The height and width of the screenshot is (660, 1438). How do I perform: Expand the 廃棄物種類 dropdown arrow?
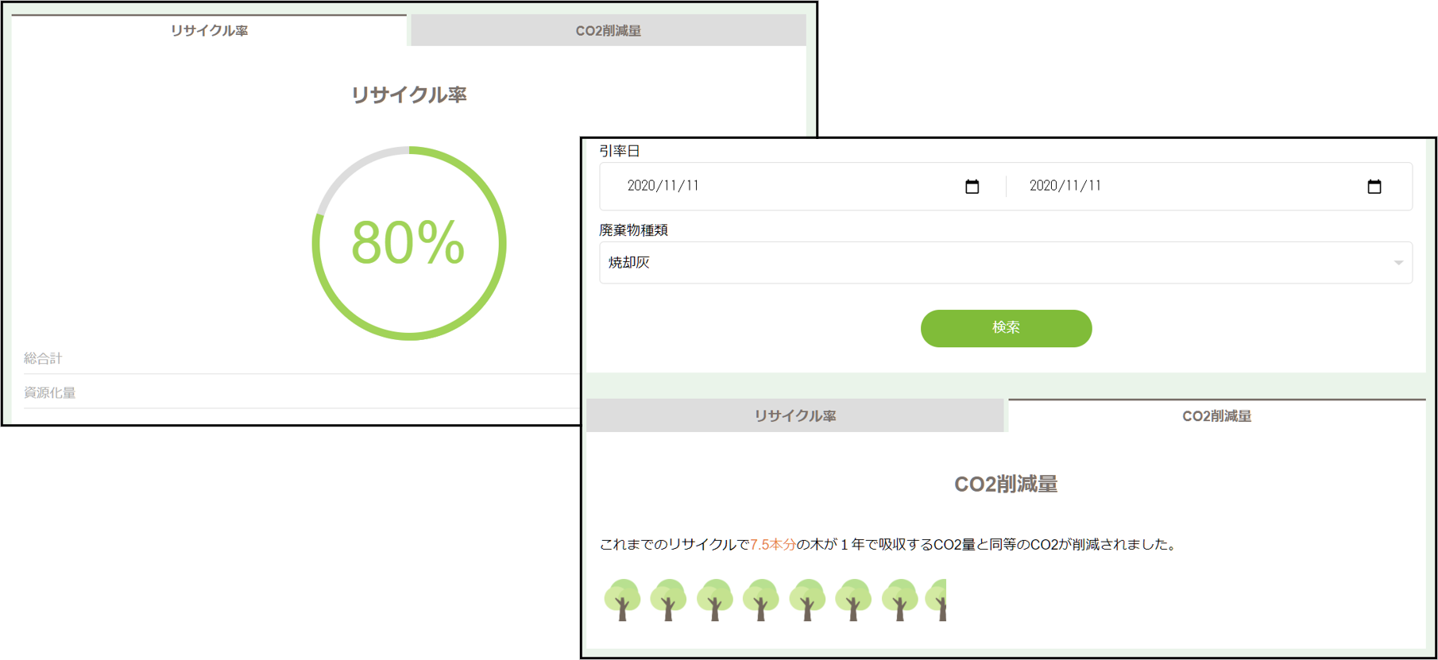pos(1397,263)
